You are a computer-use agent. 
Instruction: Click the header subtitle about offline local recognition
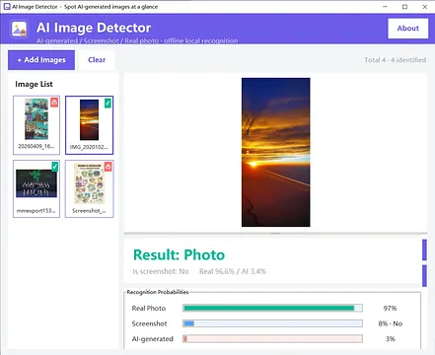(x=137, y=40)
